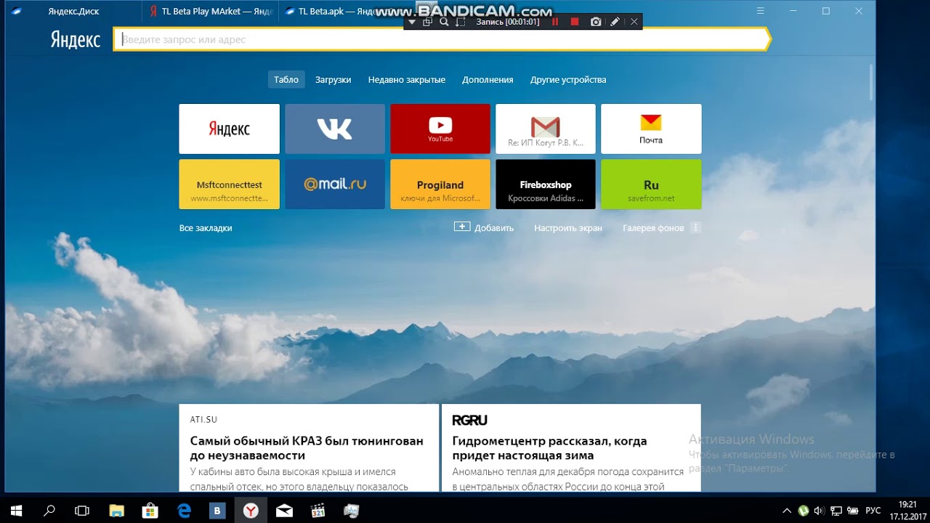Open RGRU Гидрометцентр news article
930x523 pixels.
click(x=571, y=448)
